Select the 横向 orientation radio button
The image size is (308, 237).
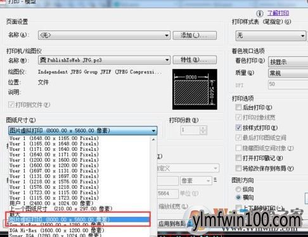238,197
